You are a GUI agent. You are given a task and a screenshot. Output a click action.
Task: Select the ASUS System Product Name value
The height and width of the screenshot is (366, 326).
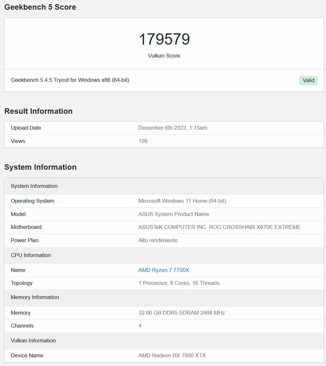click(174, 214)
